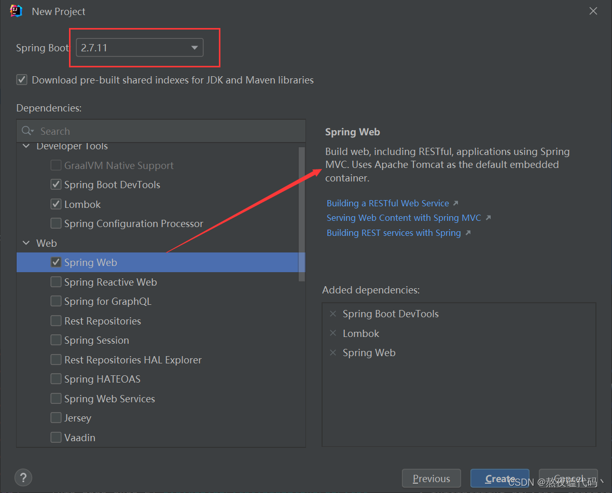Check Spring Configuration Processor checkbox
The height and width of the screenshot is (493, 612).
pos(56,223)
